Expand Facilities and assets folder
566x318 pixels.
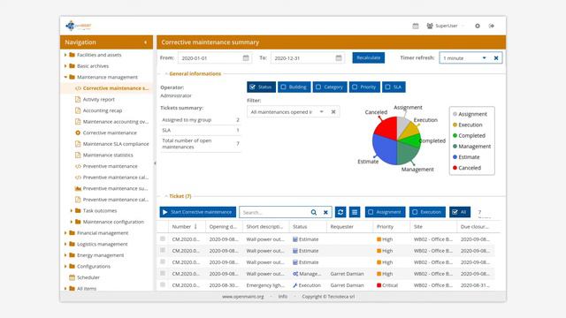(x=65, y=55)
